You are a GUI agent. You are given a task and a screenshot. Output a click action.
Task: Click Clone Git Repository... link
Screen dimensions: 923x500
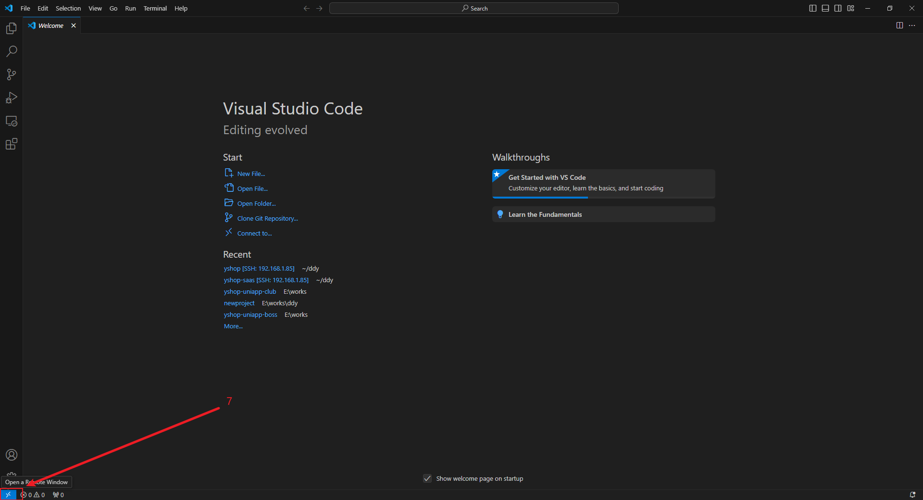pos(267,219)
